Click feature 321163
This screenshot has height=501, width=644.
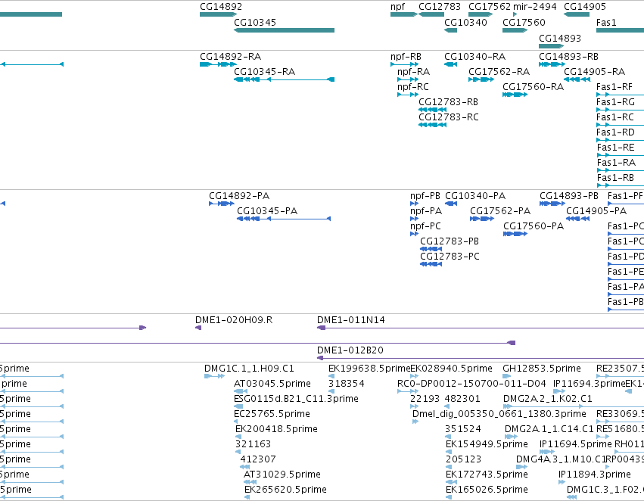pyautogui.click(x=253, y=444)
